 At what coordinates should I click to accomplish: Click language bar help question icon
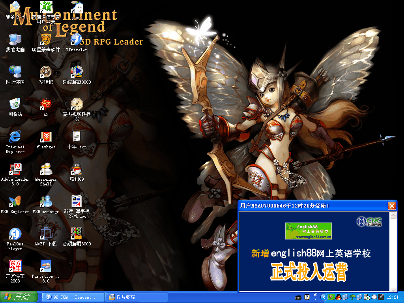[307, 297]
